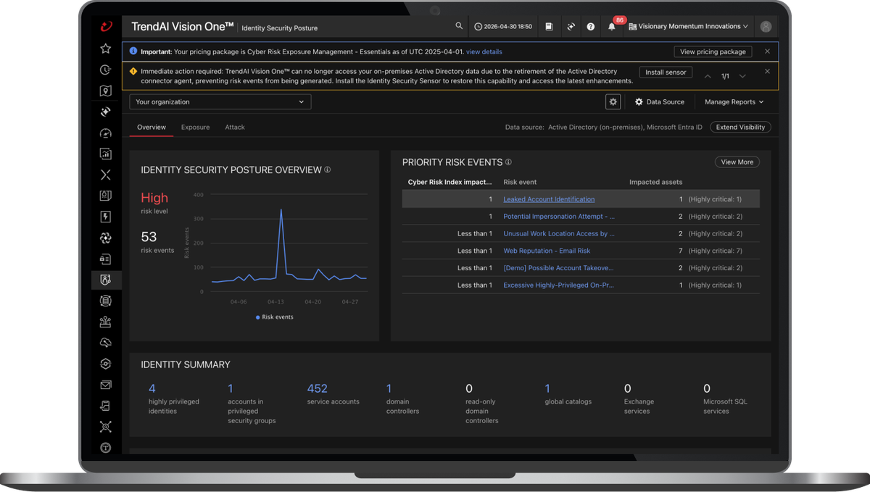Click the Impacted assets column header
870x492 pixels.
[x=655, y=182]
